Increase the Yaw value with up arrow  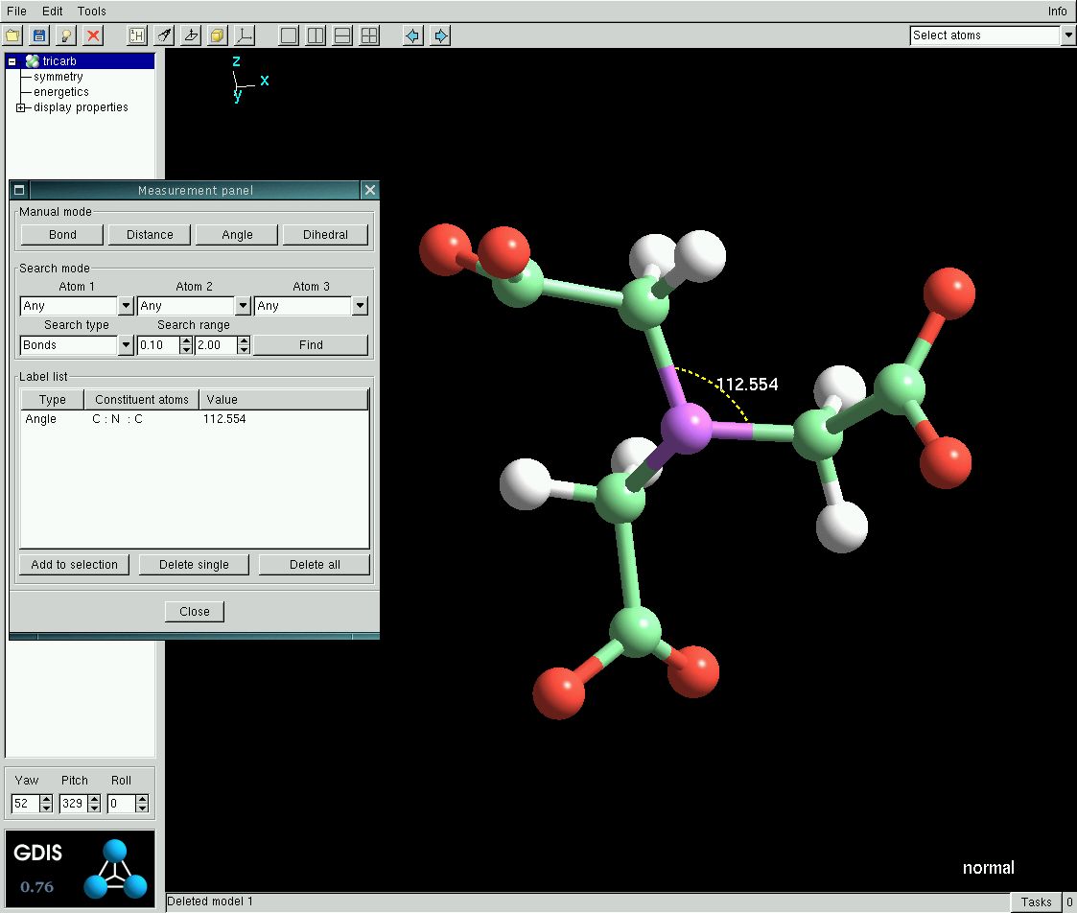point(46,799)
